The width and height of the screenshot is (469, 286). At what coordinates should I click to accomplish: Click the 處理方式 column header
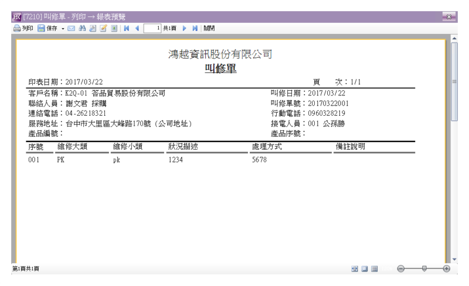[x=267, y=146]
